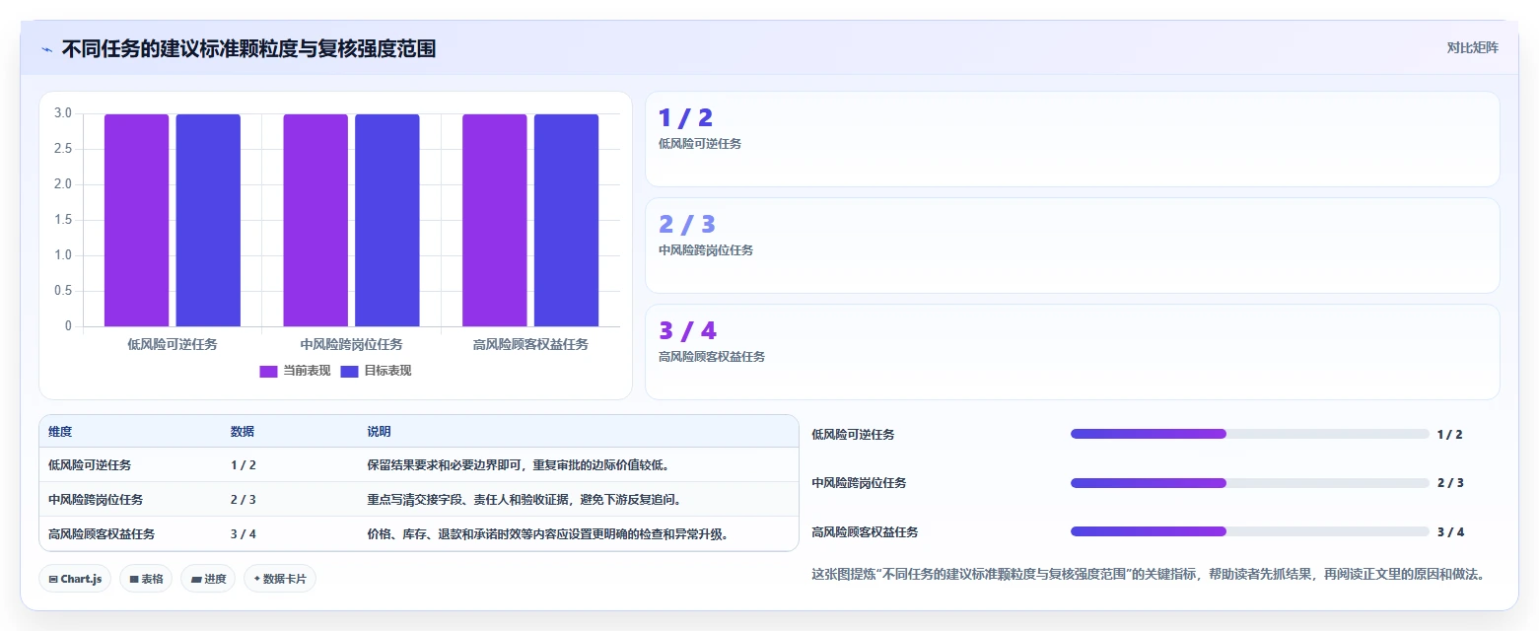Click the purple 高风险顾客权益任务 chart bar

[495, 220]
